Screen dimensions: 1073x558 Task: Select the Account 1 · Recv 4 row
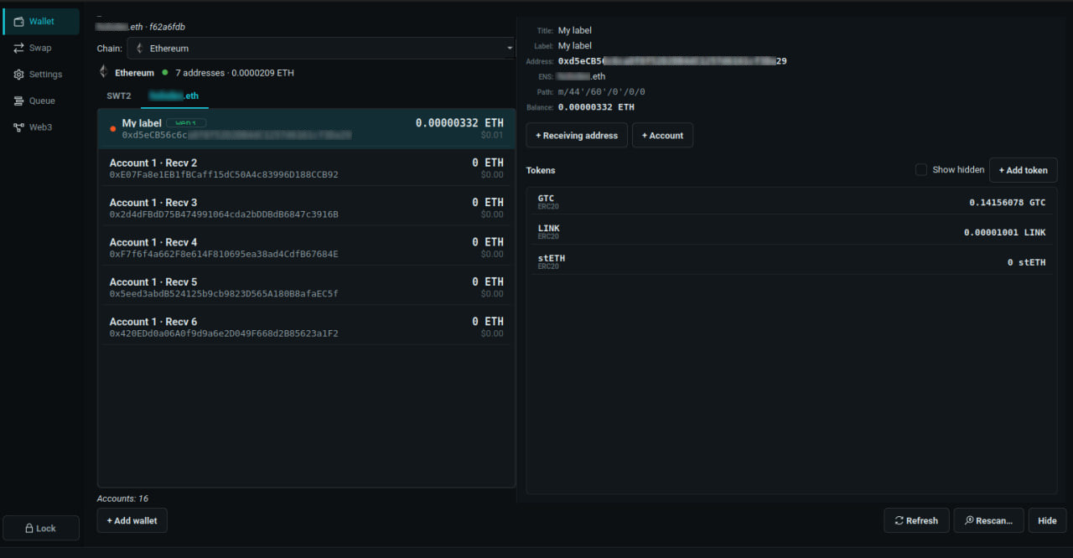click(x=307, y=248)
